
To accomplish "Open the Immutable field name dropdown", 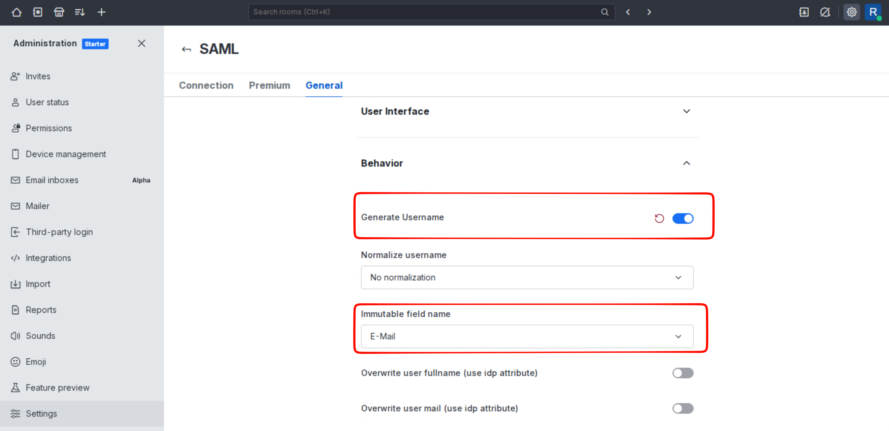I will coord(527,336).
